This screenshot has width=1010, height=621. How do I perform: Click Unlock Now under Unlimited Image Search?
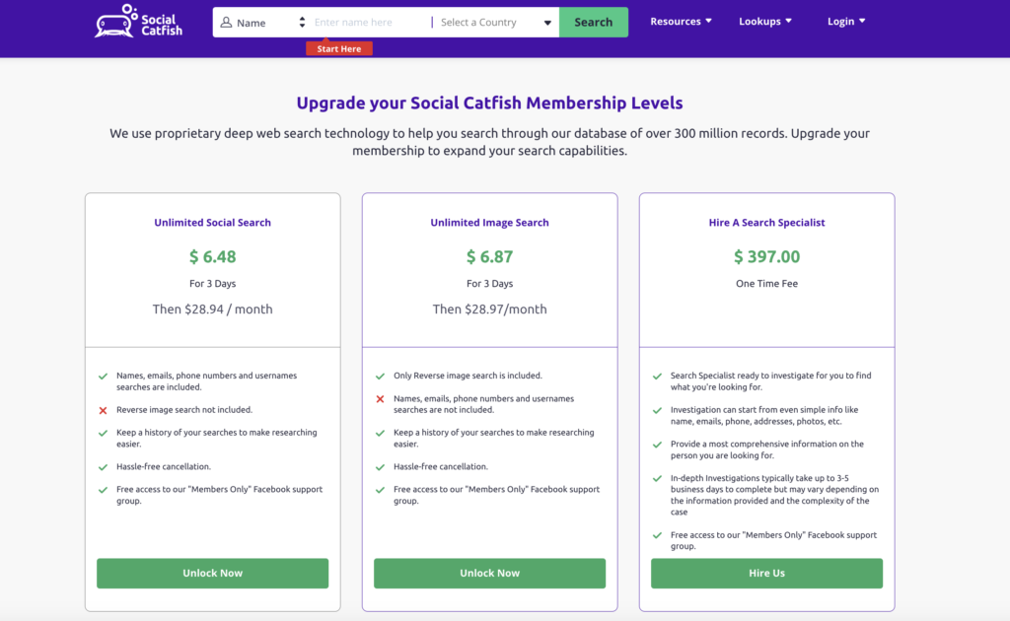(489, 573)
